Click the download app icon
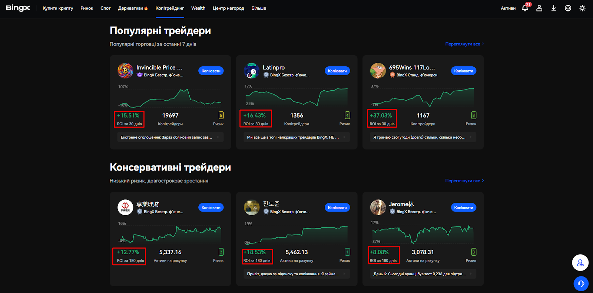This screenshot has width=593, height=293. pyautogui.click(x=554, y=8)
